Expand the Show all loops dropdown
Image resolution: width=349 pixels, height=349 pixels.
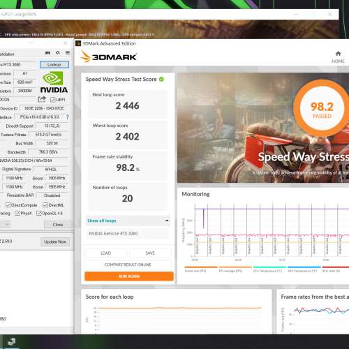click(x=128, y=221)
